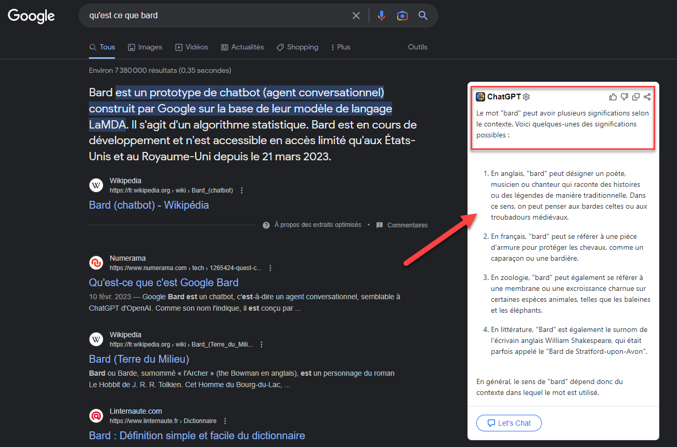Open the Bard (chatbot) - Wikipédia link
Screen dimensions: 677x447
click(149, 205)
